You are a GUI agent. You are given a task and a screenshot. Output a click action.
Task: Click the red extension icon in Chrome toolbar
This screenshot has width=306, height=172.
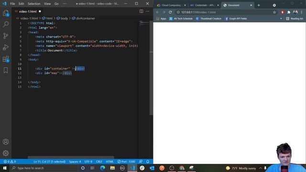[x=283, y=12]
